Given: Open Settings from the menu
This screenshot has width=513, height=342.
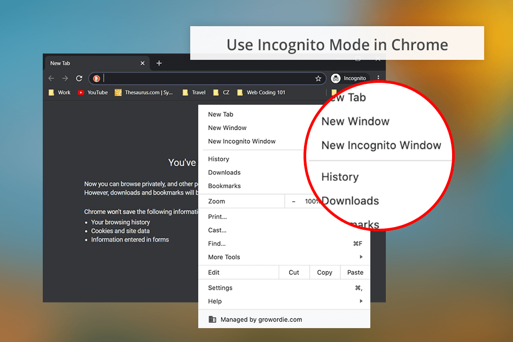Looking at the screenshot, I should pyautogui.click(x=284, y=287).
